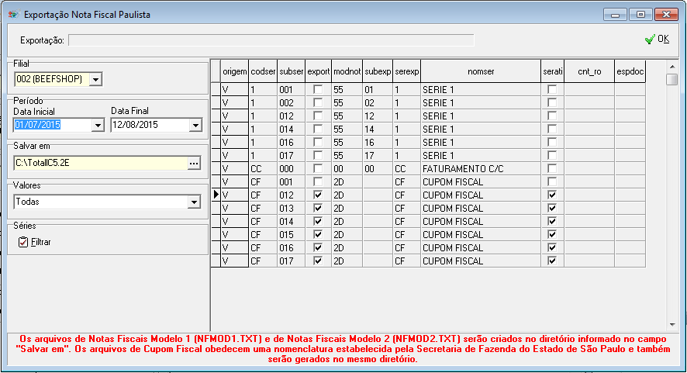The height and width of the screenshot is (373, 687).
Task: Click the current row indicator arrow
Action: pos(216,195)
